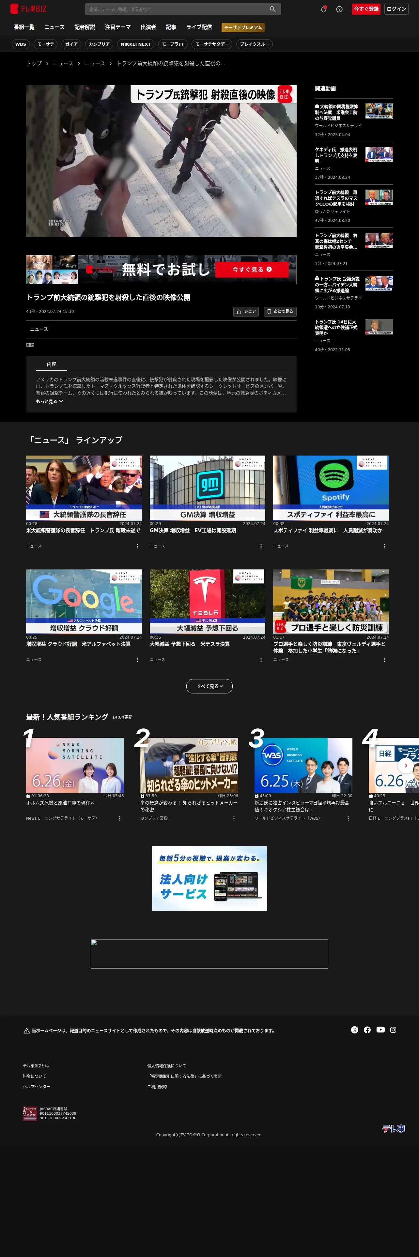This screenshot has height=1257, width=419.
Task: Select the モープラFT program chip
Action: coord(173,44)
